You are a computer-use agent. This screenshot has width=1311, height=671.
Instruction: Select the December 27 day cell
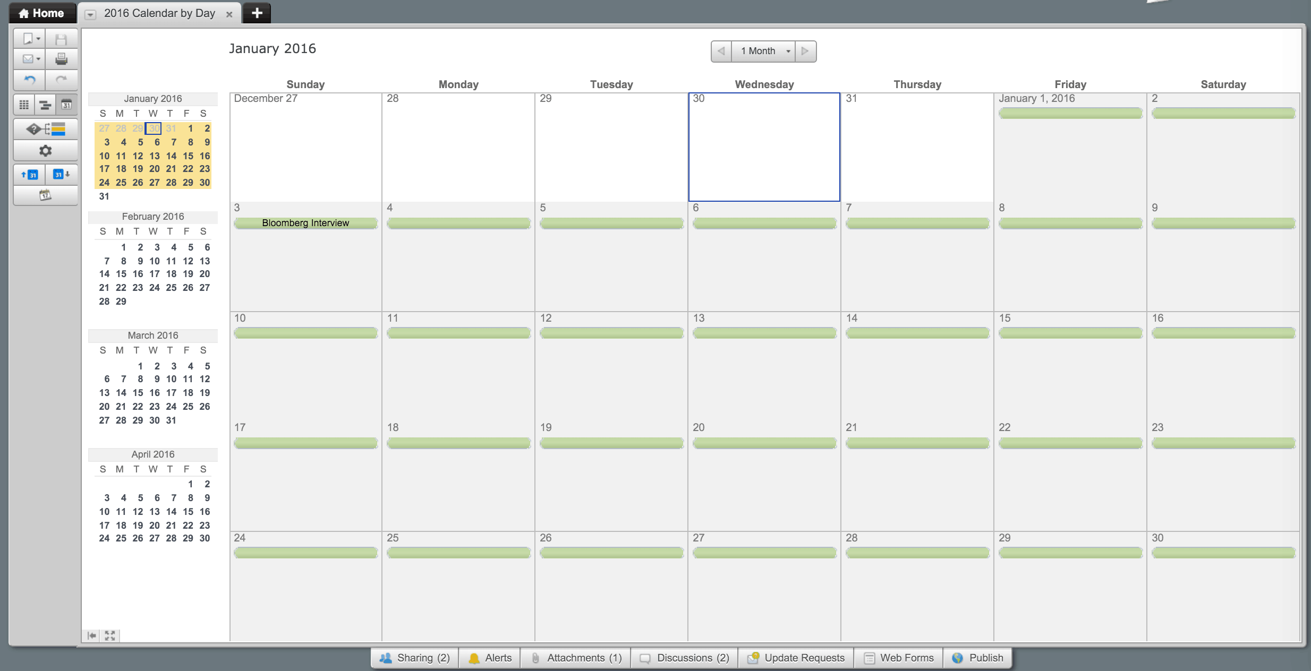(x=305, y=147)
